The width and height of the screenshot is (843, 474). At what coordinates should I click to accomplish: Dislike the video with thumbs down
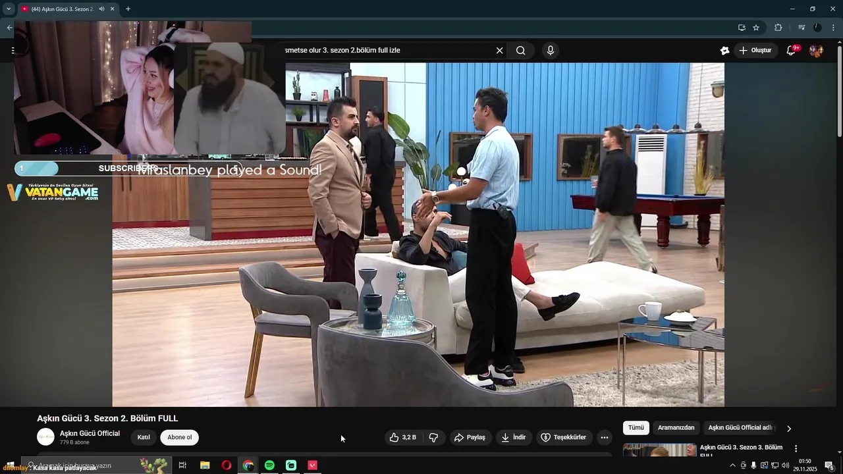tap(433, 437)
